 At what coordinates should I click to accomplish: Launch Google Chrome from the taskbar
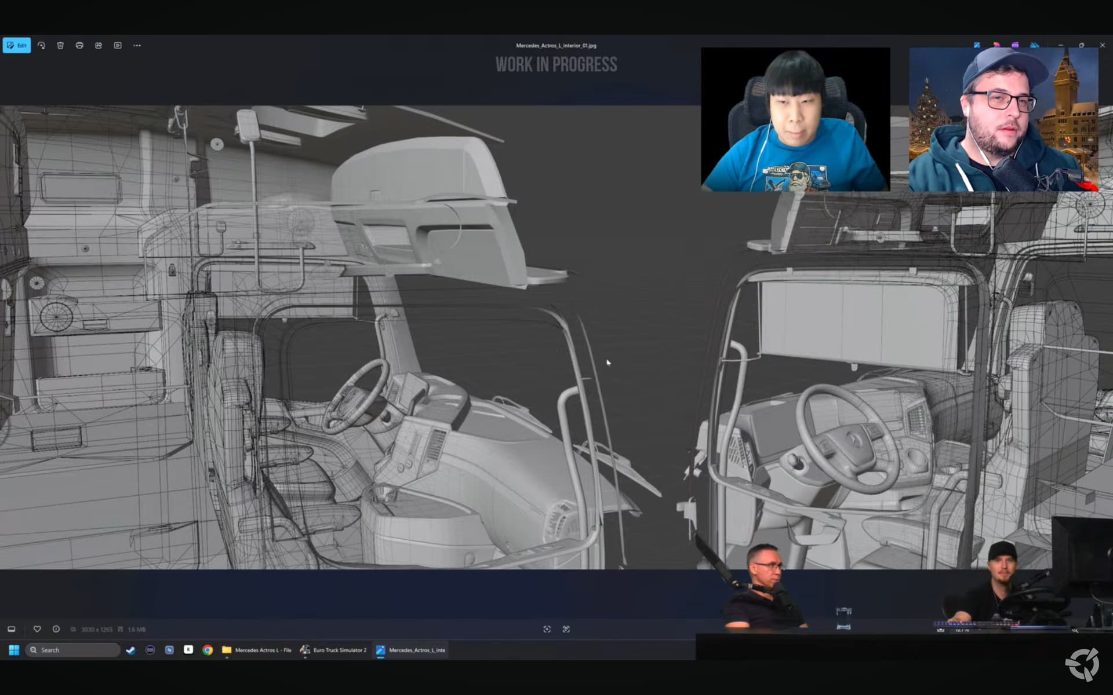coord(208,650)
